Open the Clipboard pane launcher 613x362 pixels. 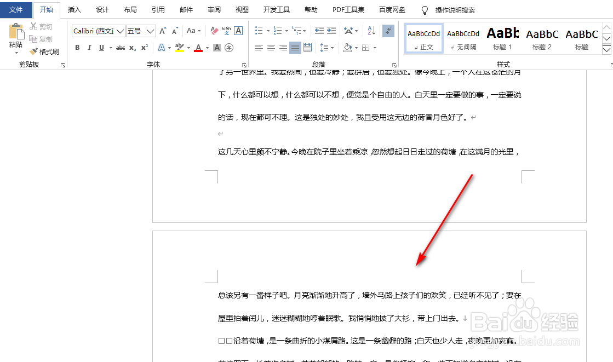point(63,65)
